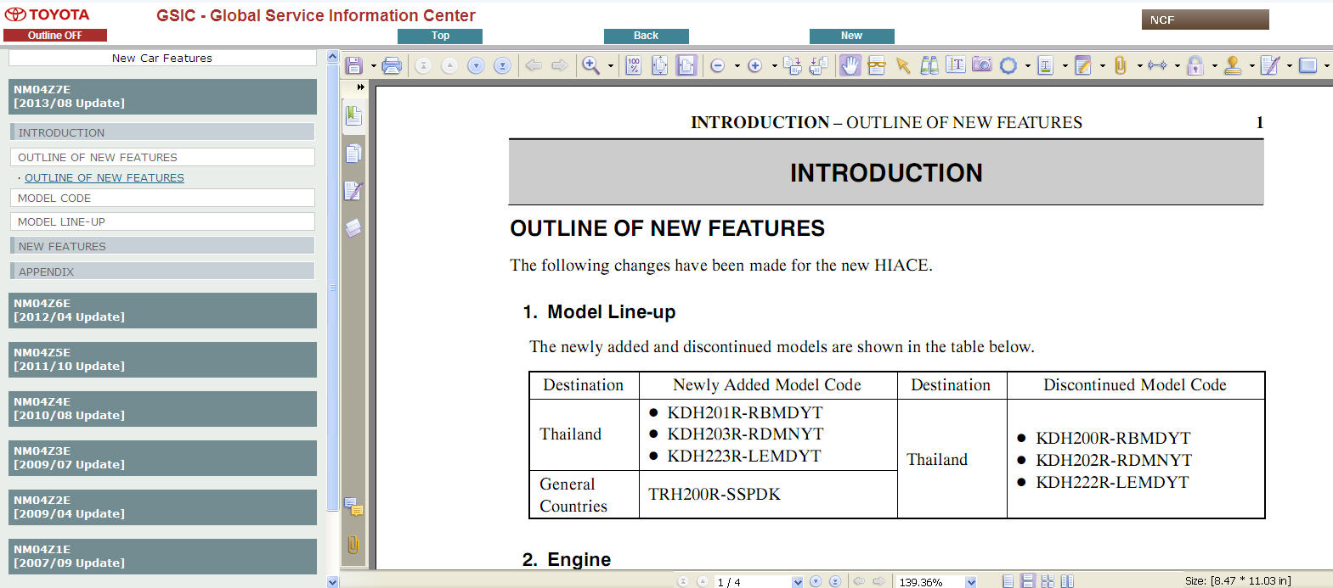Open NM04Z7E 2013/08 Update
Screen dimensions: 1333x588
pyautogui.click(x=162, y=97)
